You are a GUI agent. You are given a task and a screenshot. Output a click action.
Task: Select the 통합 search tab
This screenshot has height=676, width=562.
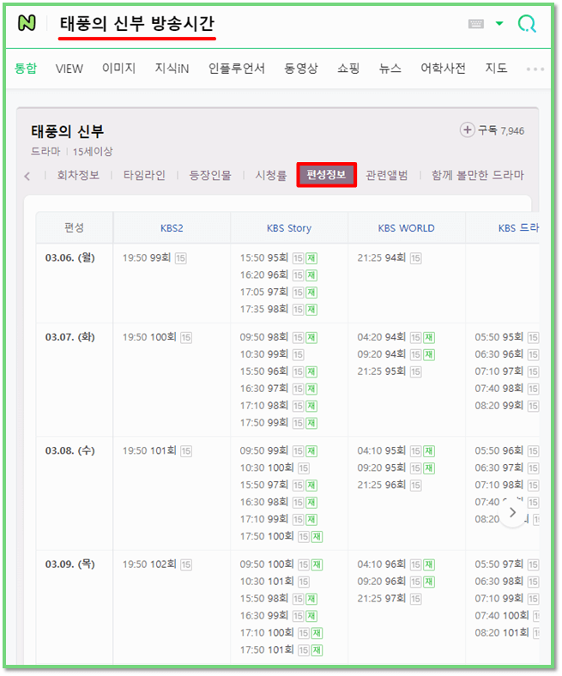coord(26,68)
